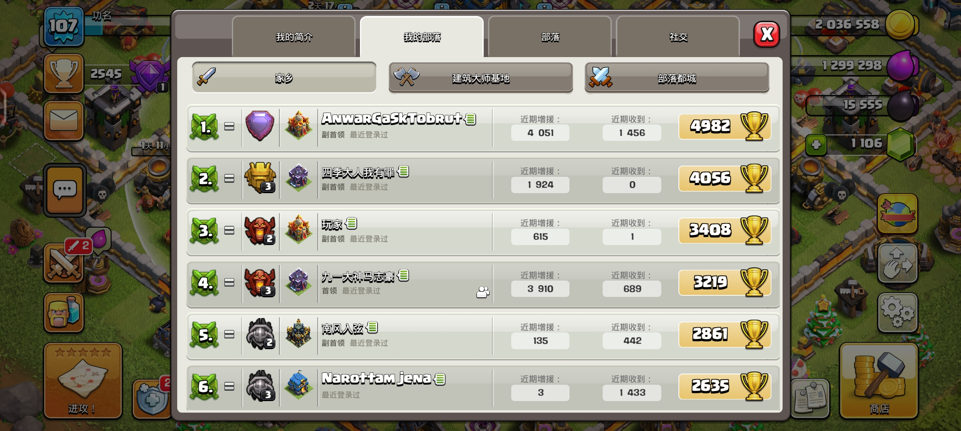Switch to 部落都城 clan capital ranking

point(677,77)
